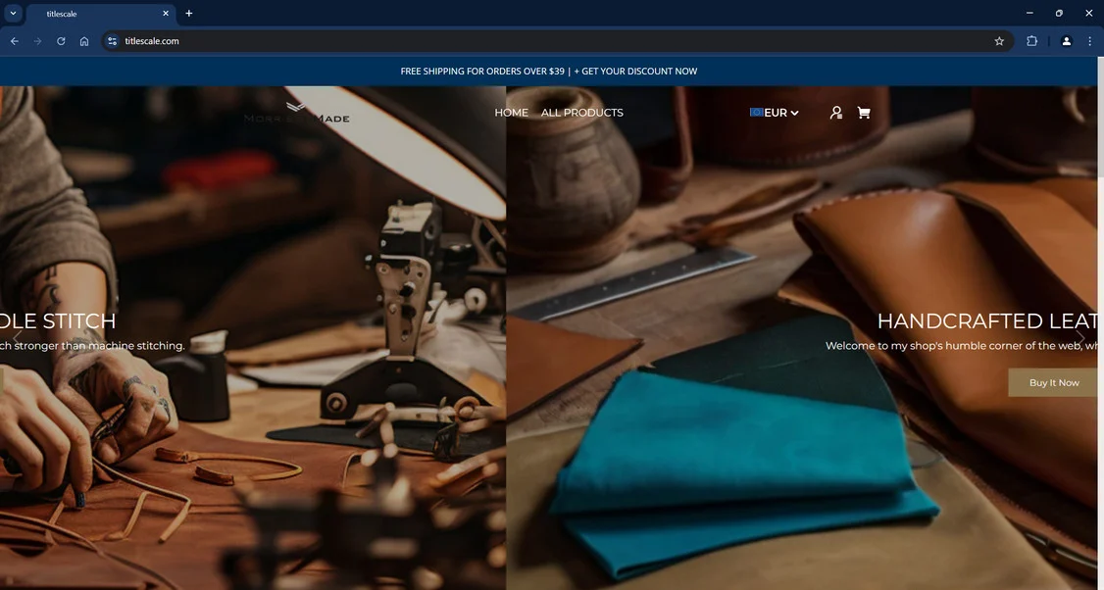This screenshot has height=590, width=1104.
Task: Go to the browser home page icon
Action: tap(84, 41)
